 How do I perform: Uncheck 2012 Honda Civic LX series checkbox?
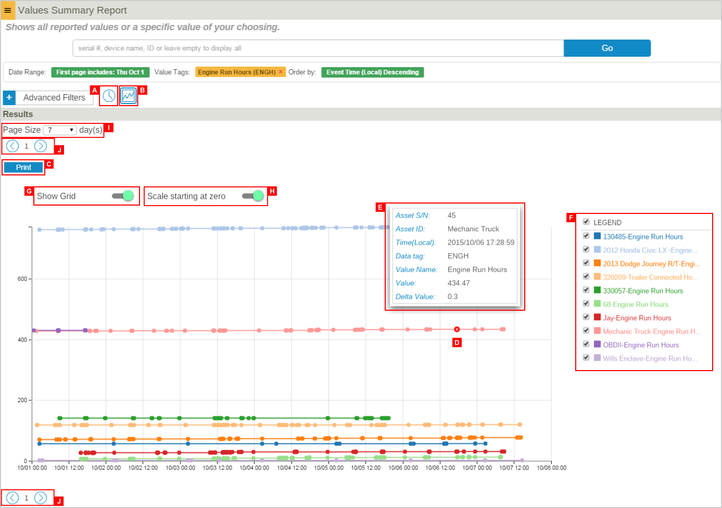586,249
